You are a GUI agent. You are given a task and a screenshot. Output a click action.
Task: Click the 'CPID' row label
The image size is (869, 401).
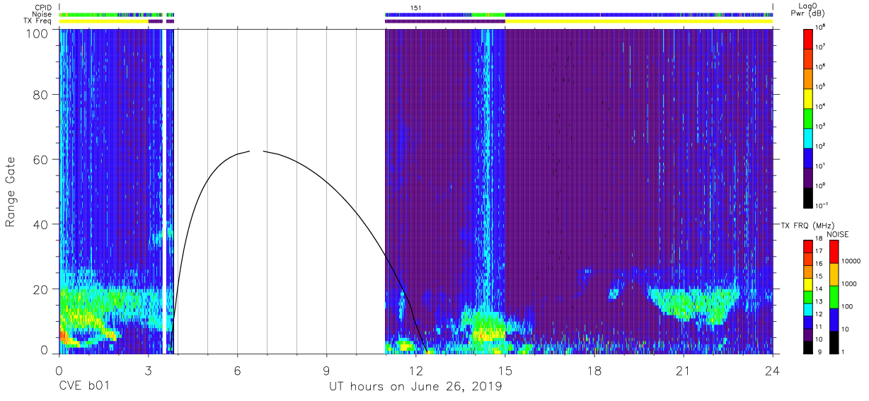(43, 8)
